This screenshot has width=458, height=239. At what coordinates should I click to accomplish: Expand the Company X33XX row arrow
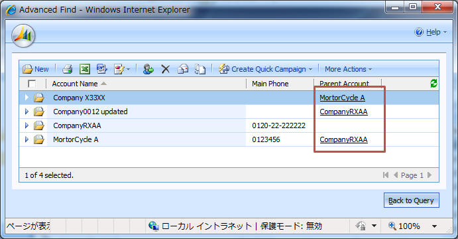[x=27, y=98]
